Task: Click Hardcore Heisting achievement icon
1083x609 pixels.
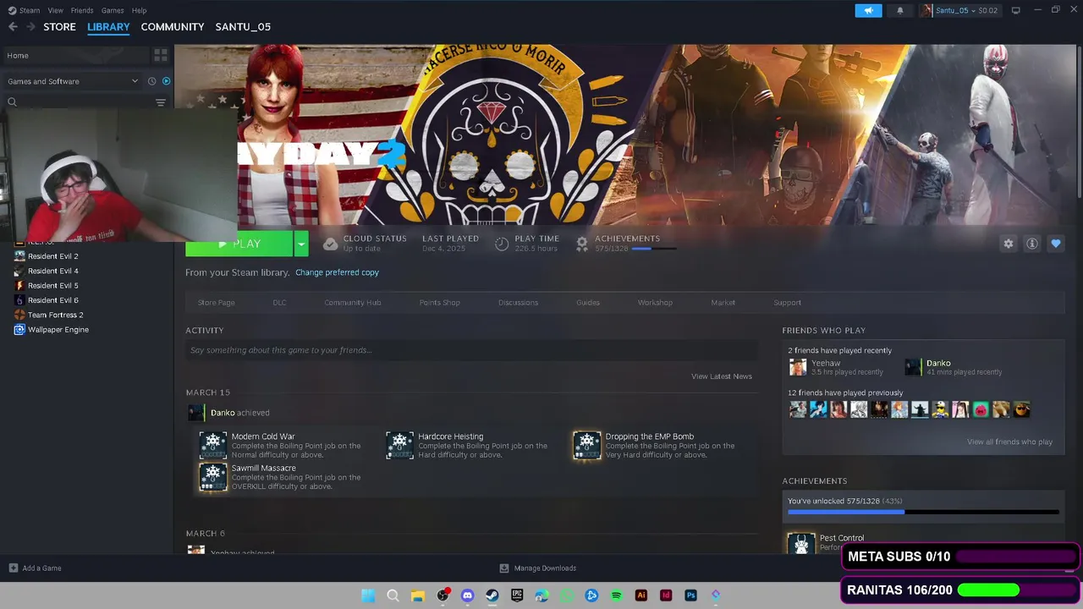Action: tap(399, 445)
